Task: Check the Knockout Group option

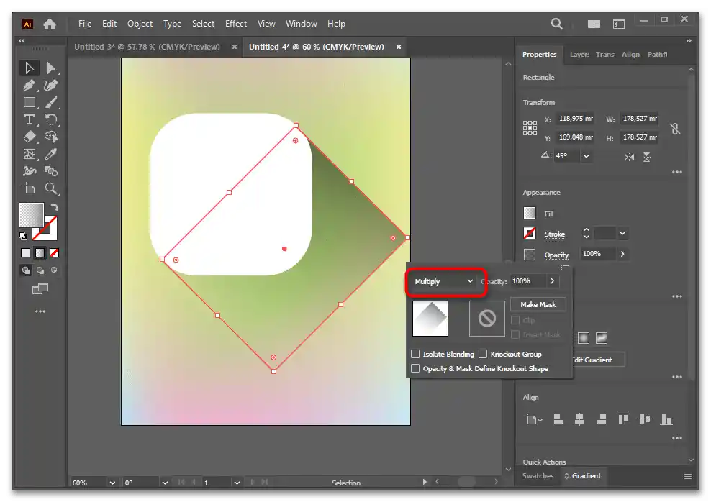Action: pos(484,354)
